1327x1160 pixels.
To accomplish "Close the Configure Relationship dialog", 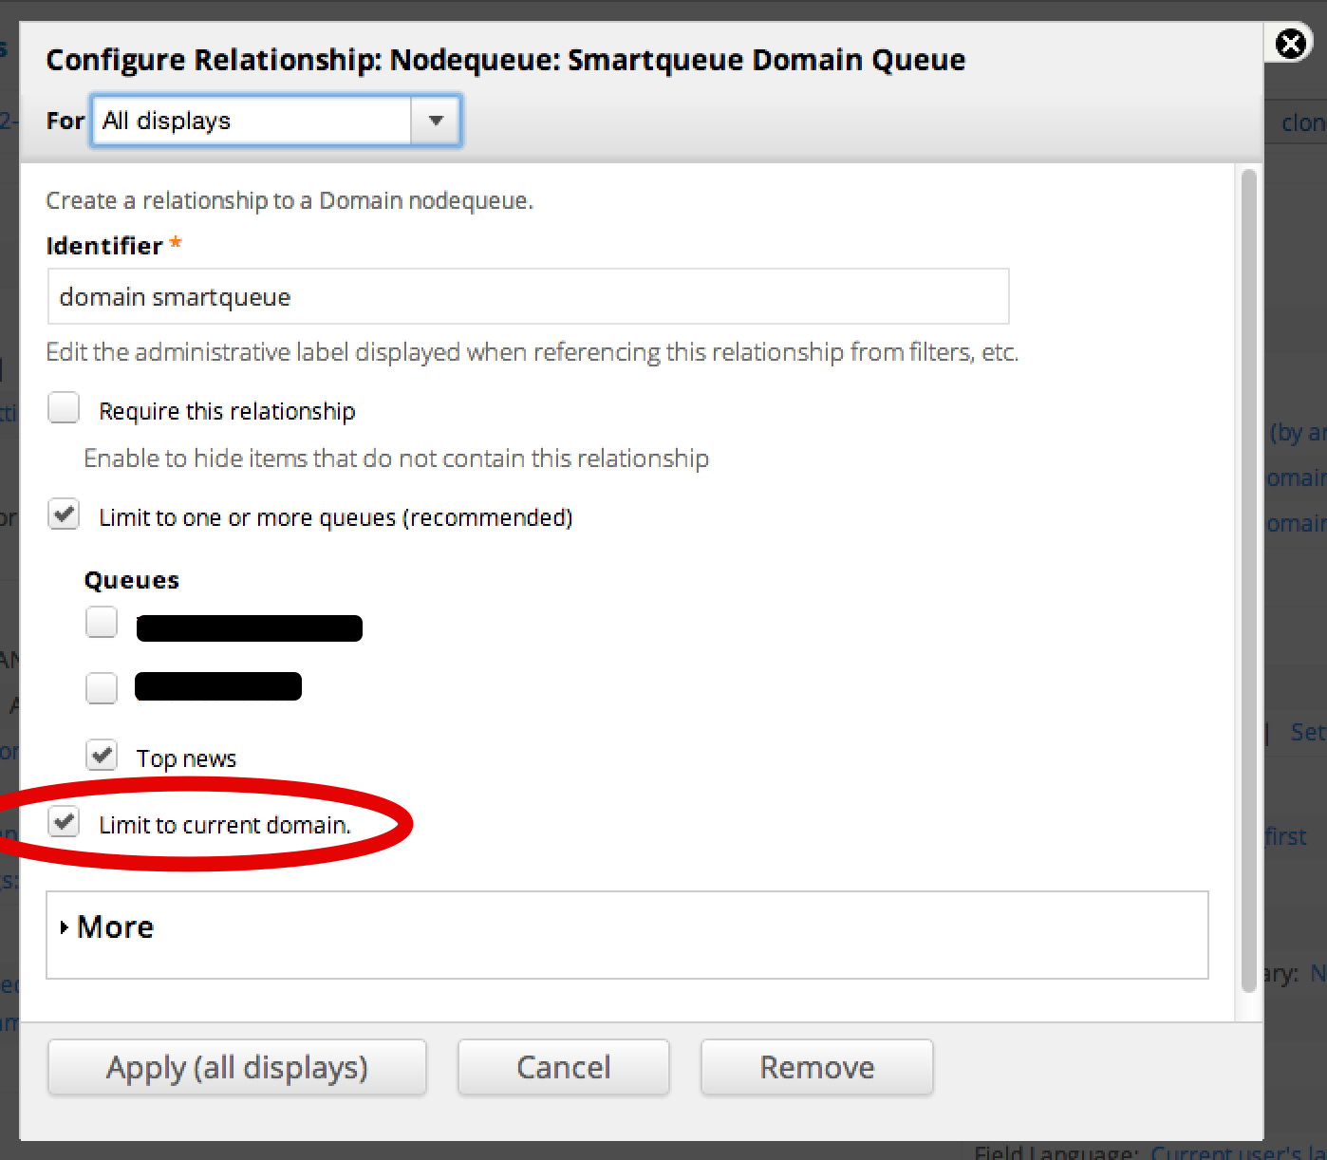I will click(x=1289, y=44).
